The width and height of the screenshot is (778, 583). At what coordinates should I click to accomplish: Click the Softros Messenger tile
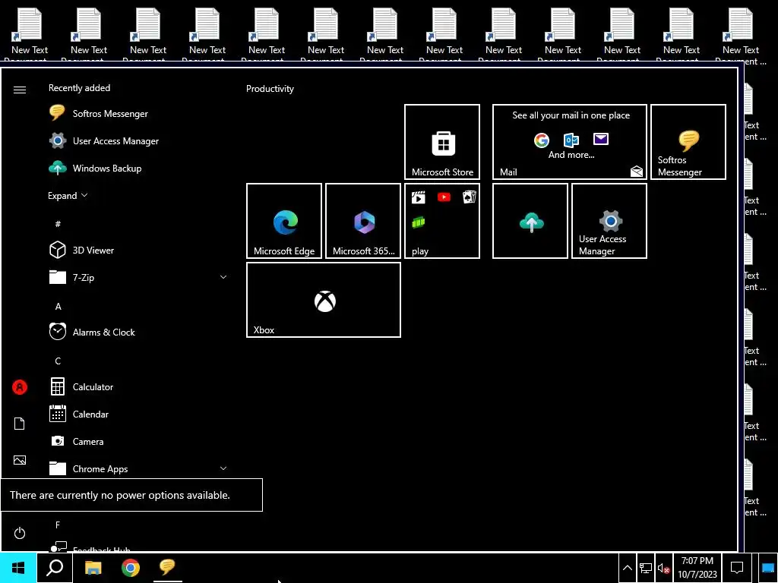coord(688,142)
